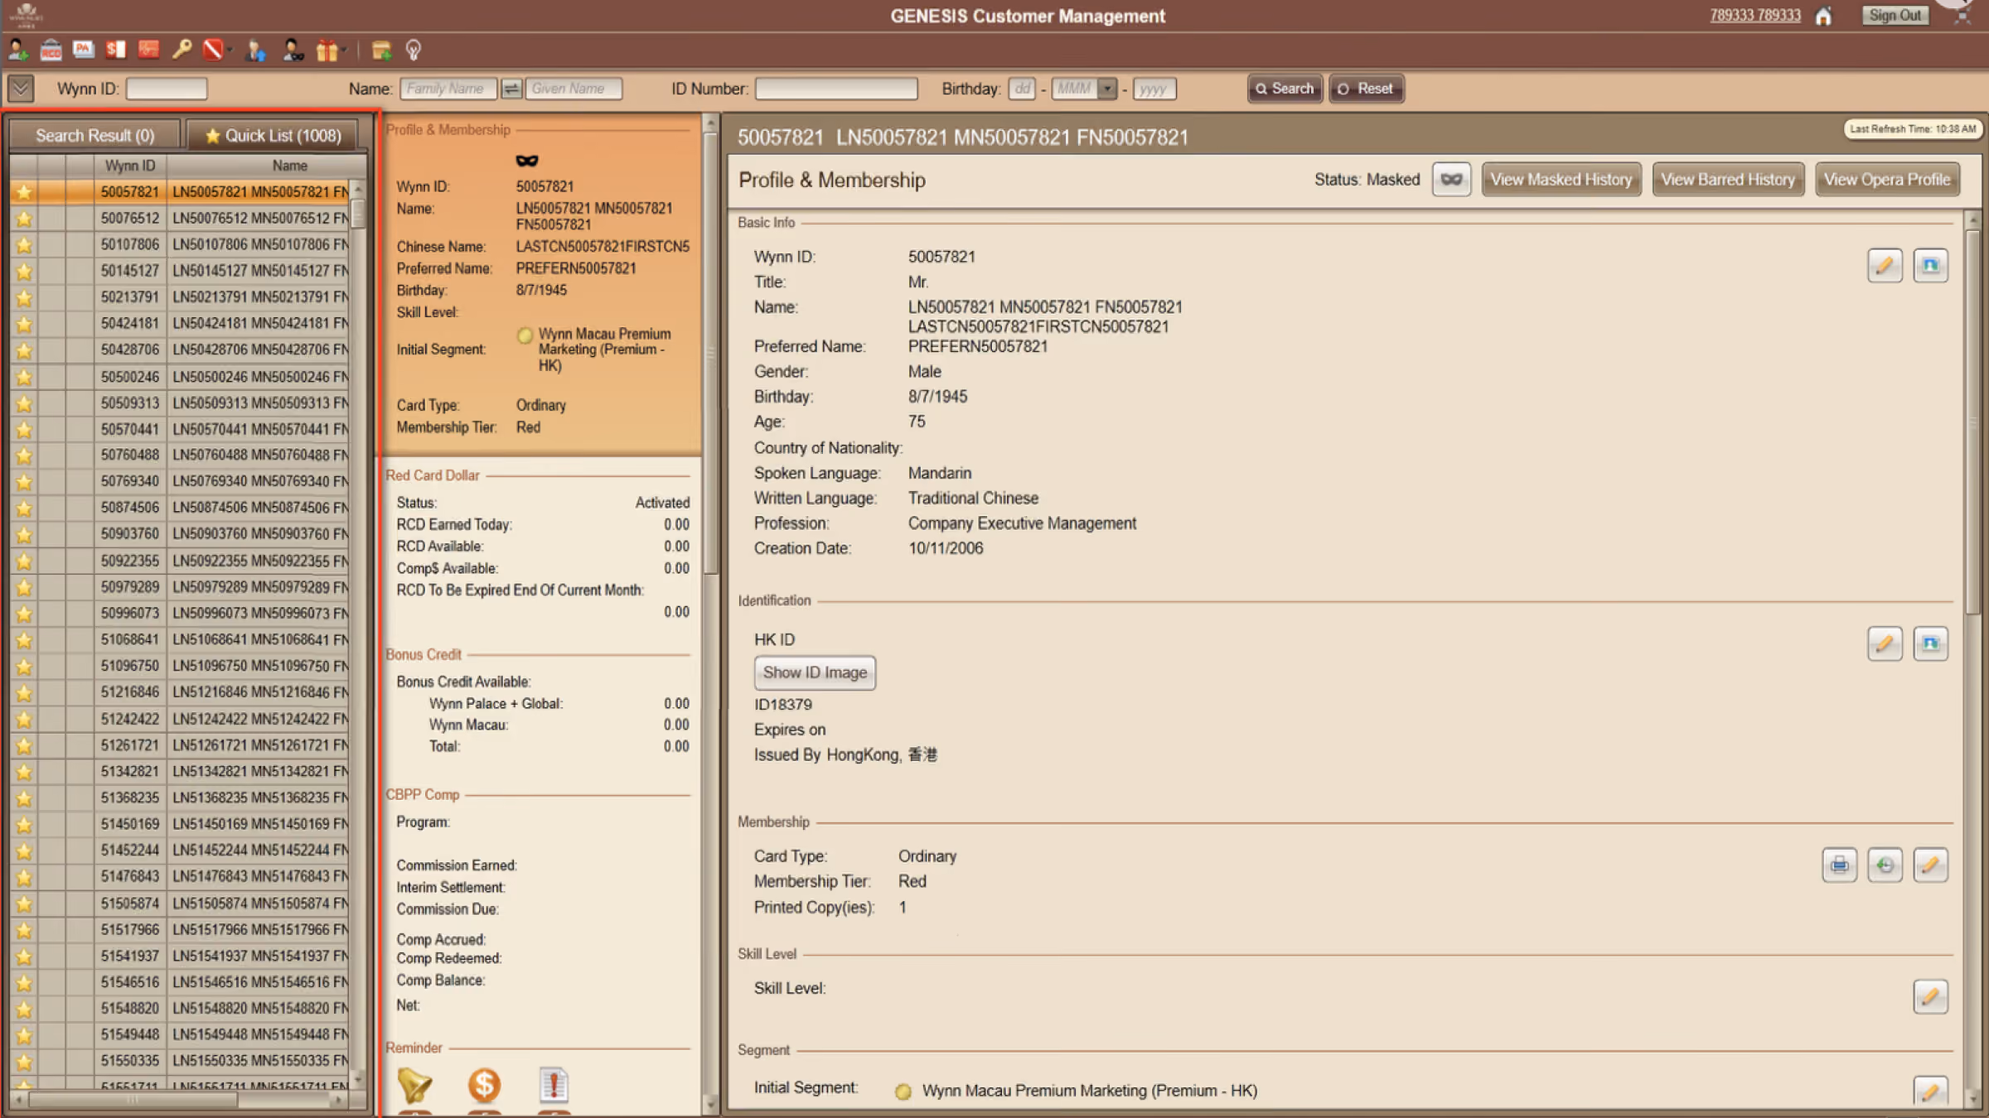The height and width of the screenshot is (1118, 1989).
Task: Switch to Search Result (0) tab
Action: pyautogui.click(x=94, y=135)
